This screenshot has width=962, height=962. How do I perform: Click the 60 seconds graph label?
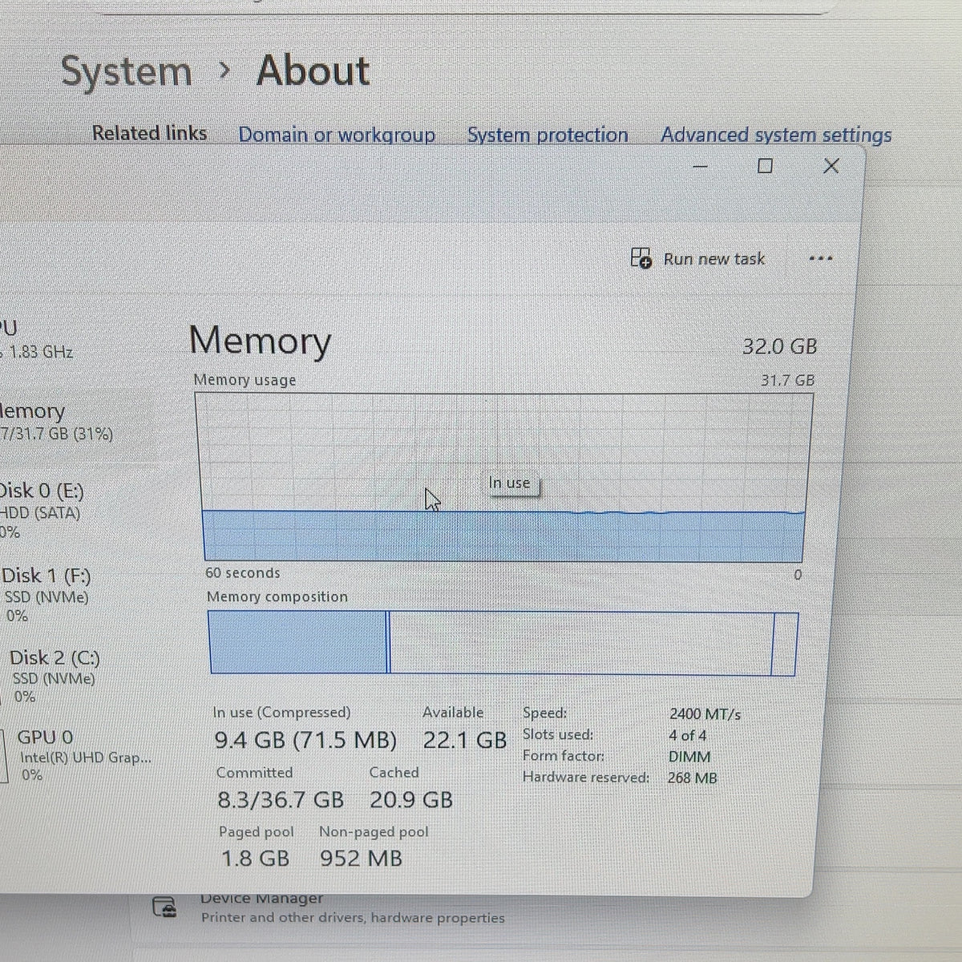[x=243, y=573]
